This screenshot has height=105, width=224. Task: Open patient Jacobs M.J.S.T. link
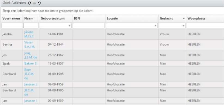tap(29, 34)
